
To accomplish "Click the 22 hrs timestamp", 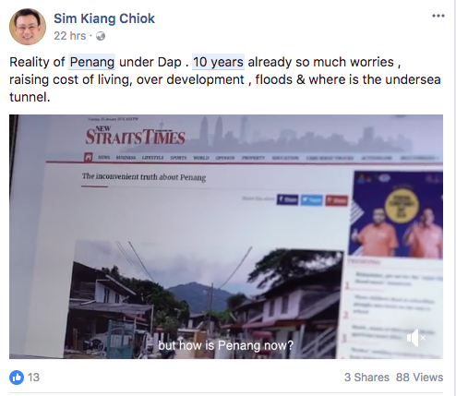I will coord(70,36).
